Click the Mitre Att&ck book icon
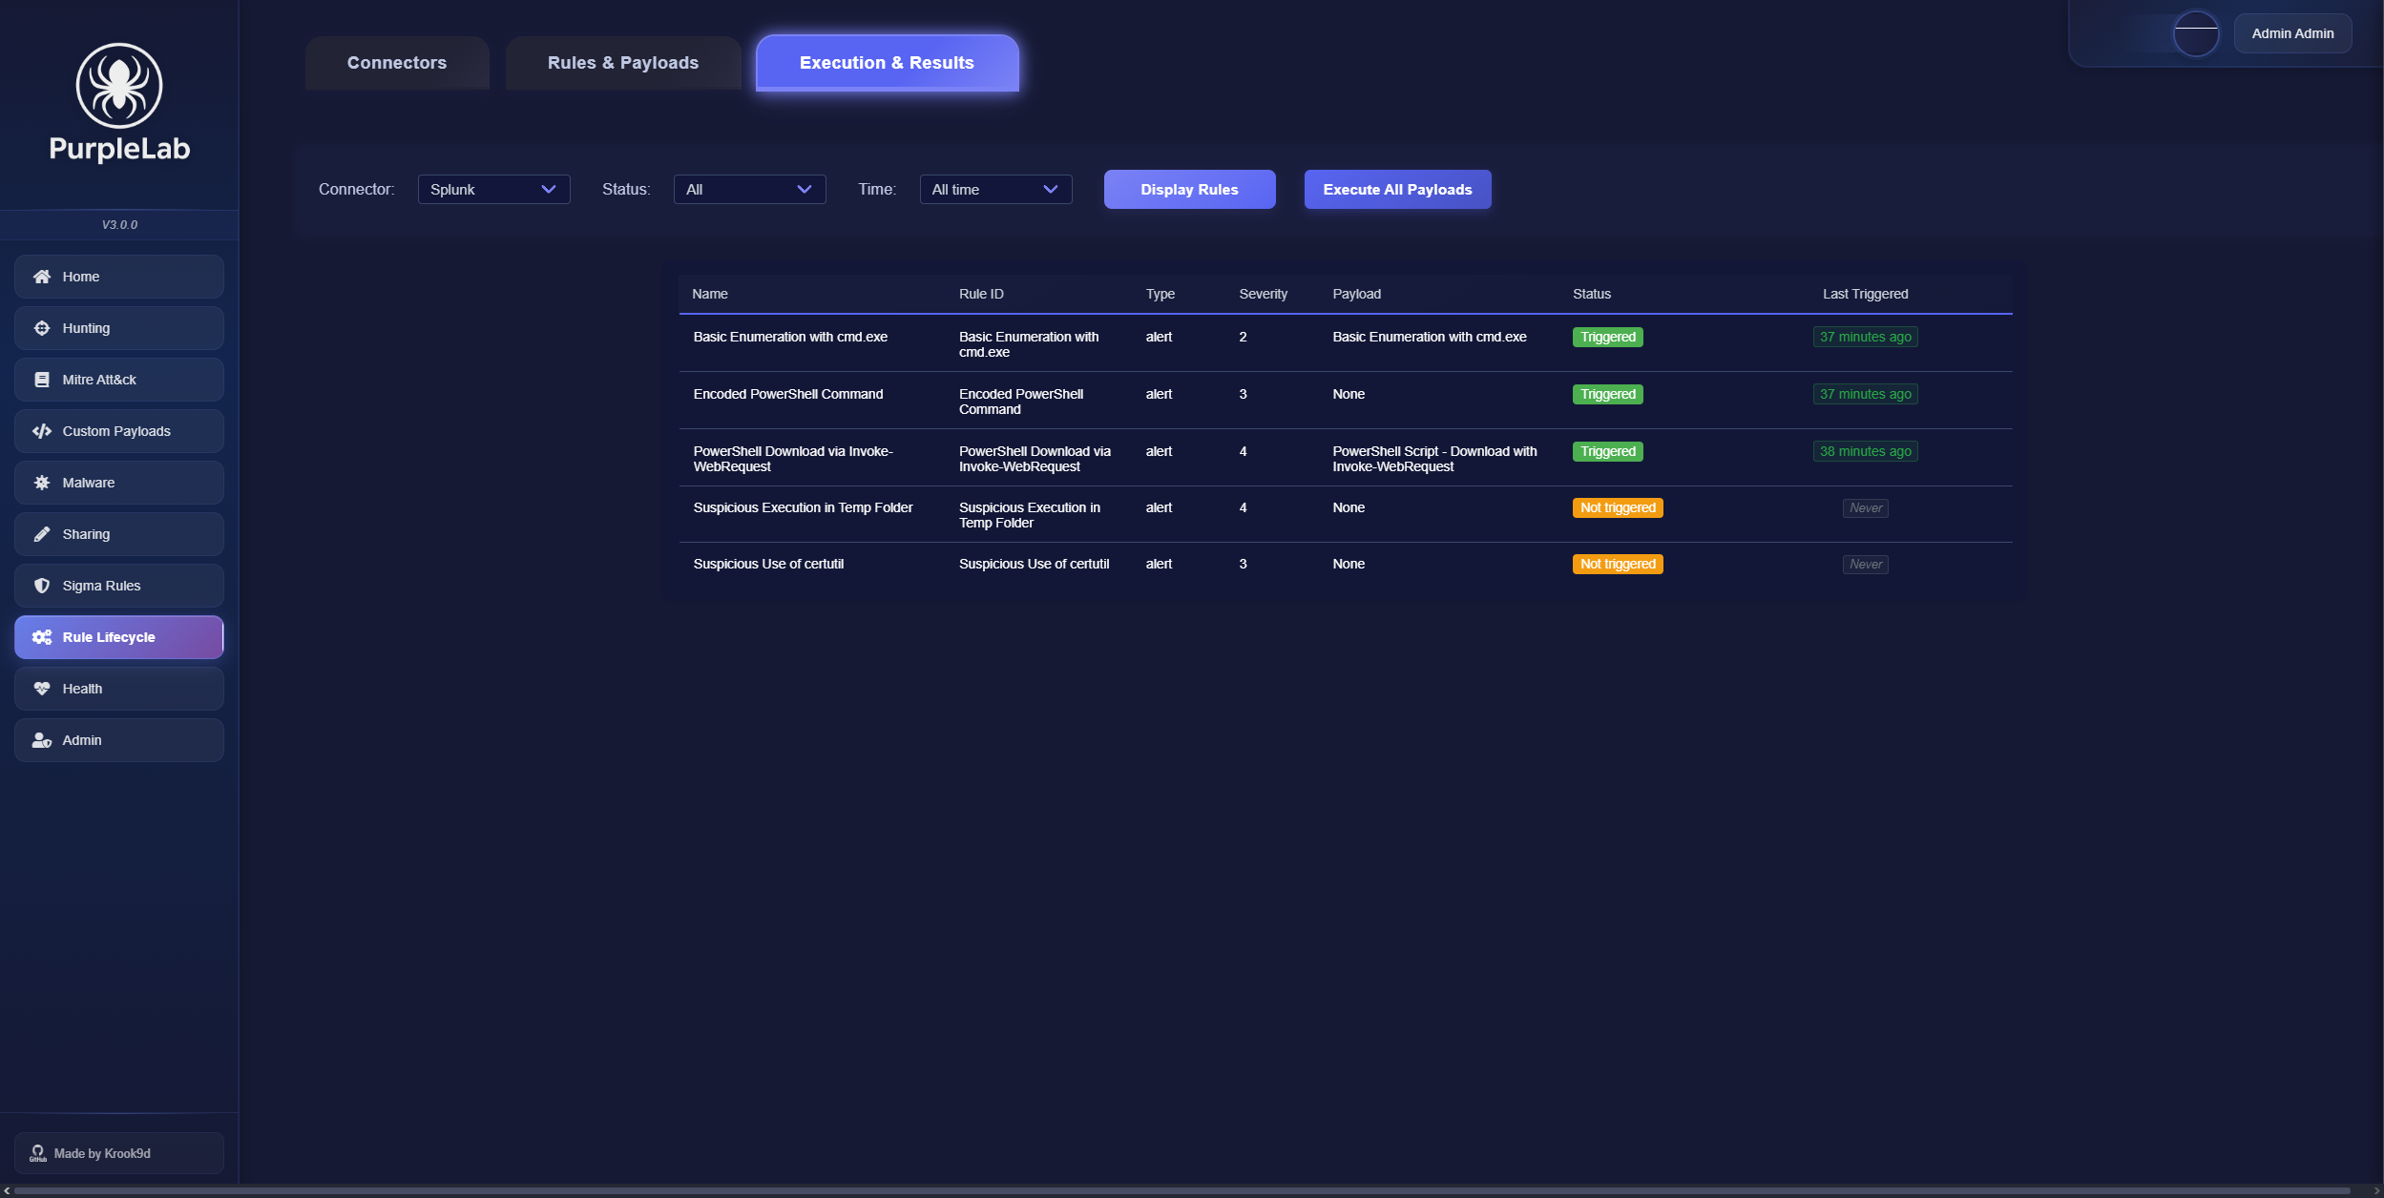Screen dimensions: 2384x1198 [x=42, y=380]
